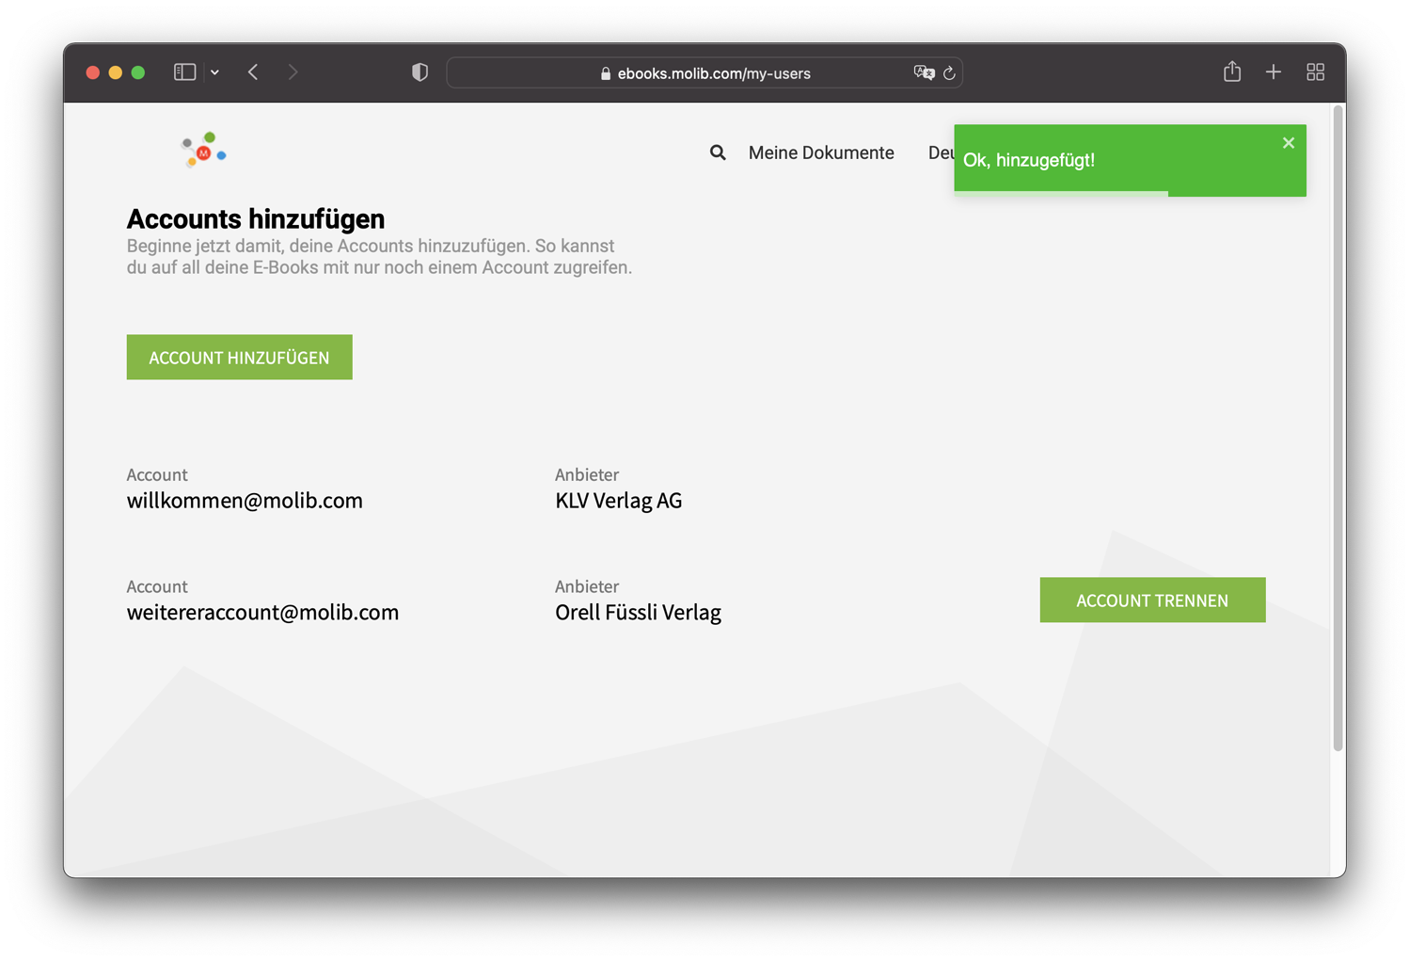The height and width of the screenshot is (961, 1409).
Task: Open search with magnifying glass icon
Action: click(718, 152)
